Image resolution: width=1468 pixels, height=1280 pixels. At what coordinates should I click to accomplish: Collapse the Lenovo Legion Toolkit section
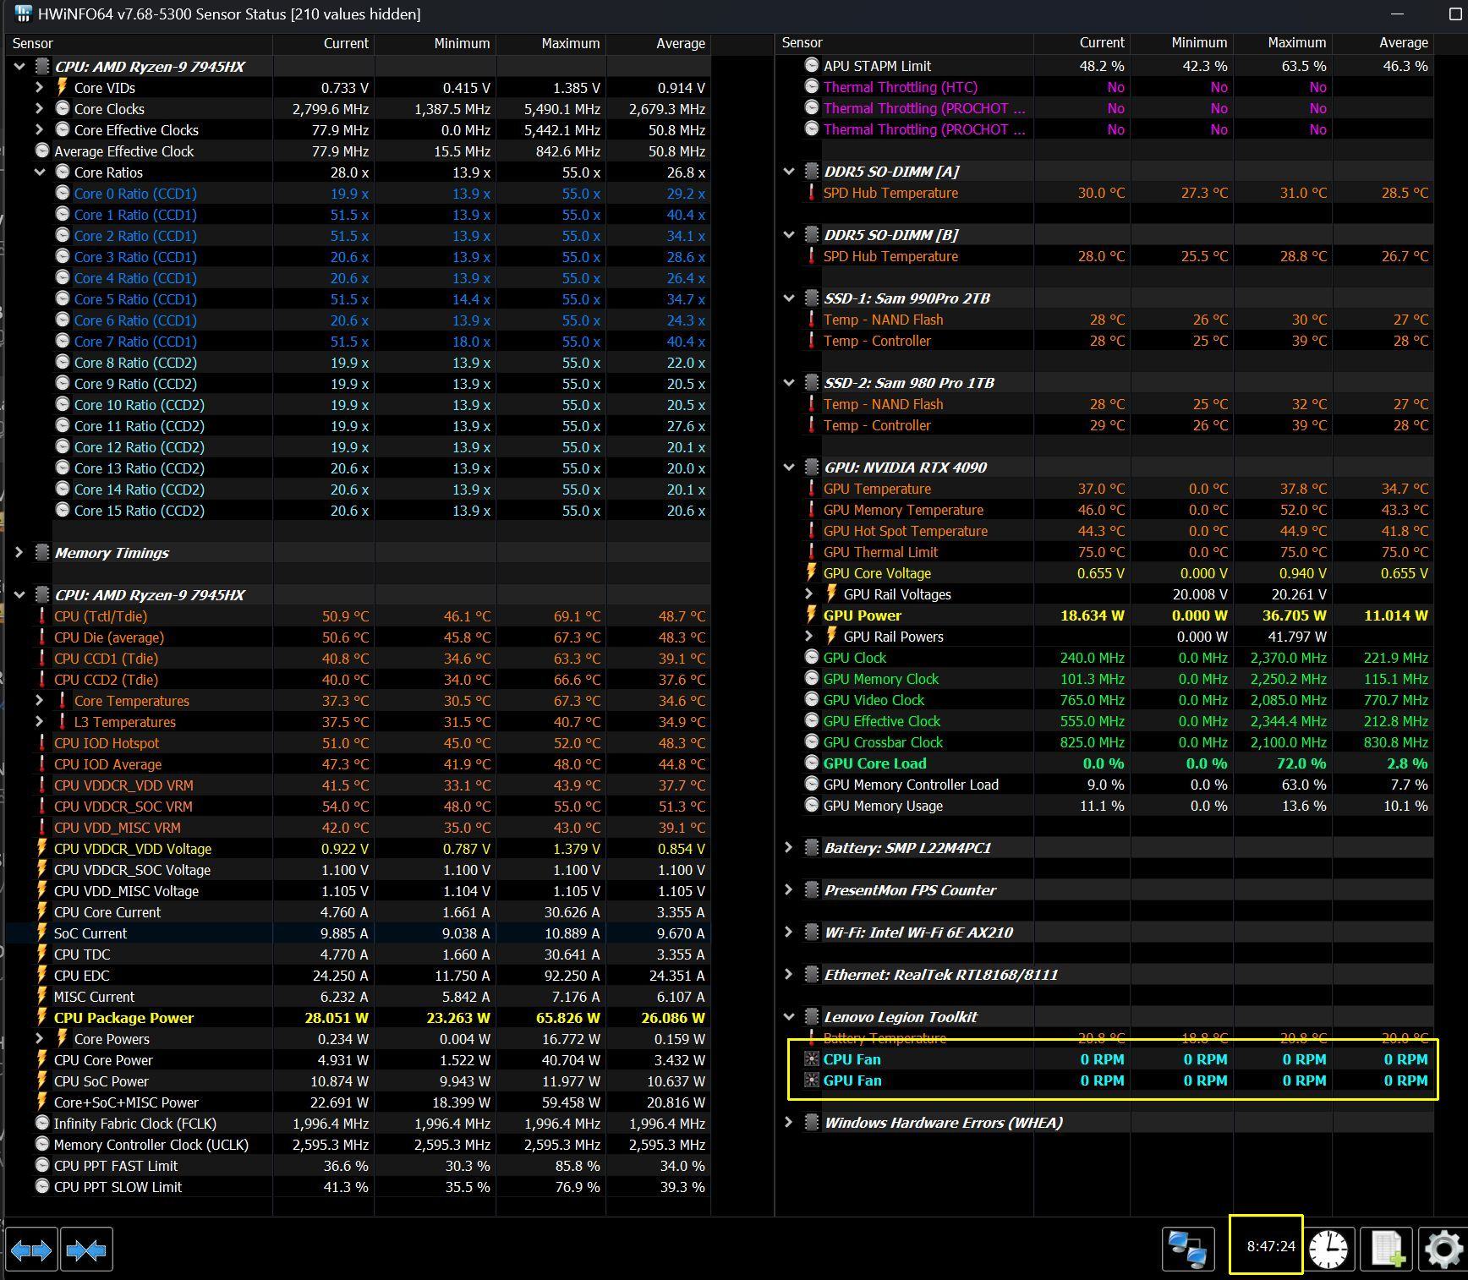coord(788,1017)
